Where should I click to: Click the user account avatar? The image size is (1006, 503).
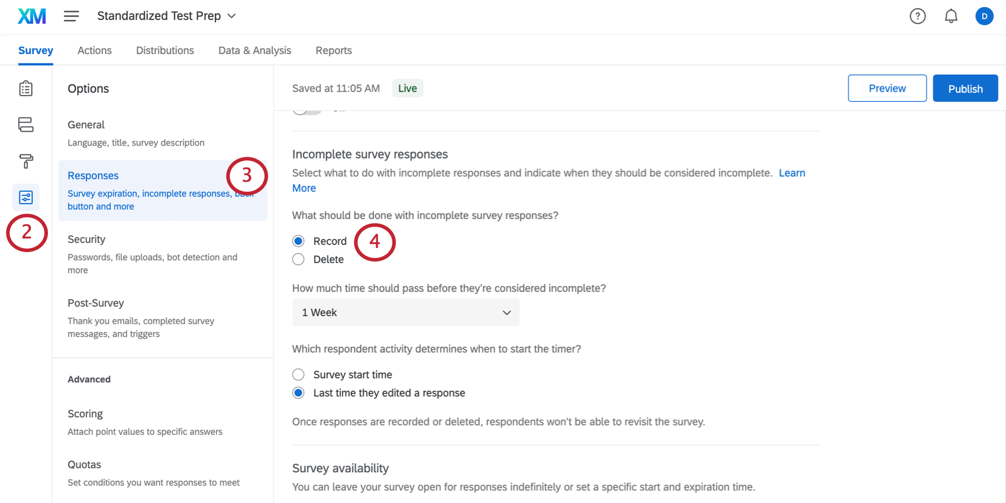[984, 16]
